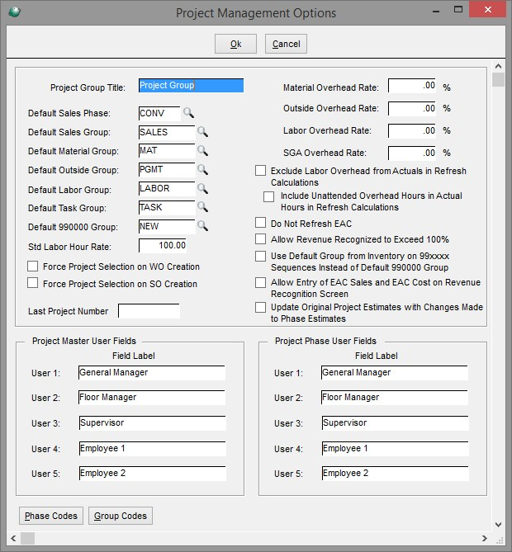The width and height of the screenshot is (512, 552).
Task: Click the Default 990000 Group NEW field
Action: point(167,227)
